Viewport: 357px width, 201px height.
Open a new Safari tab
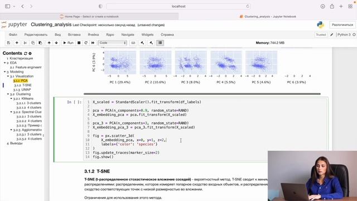341,6
